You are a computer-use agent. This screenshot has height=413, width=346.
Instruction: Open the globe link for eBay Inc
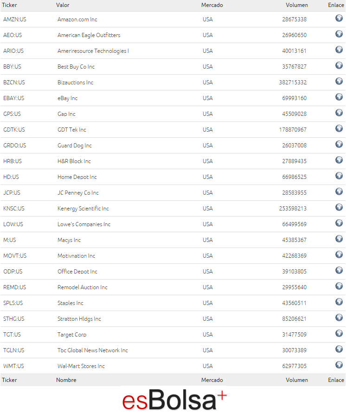click(x=339, y=97)
